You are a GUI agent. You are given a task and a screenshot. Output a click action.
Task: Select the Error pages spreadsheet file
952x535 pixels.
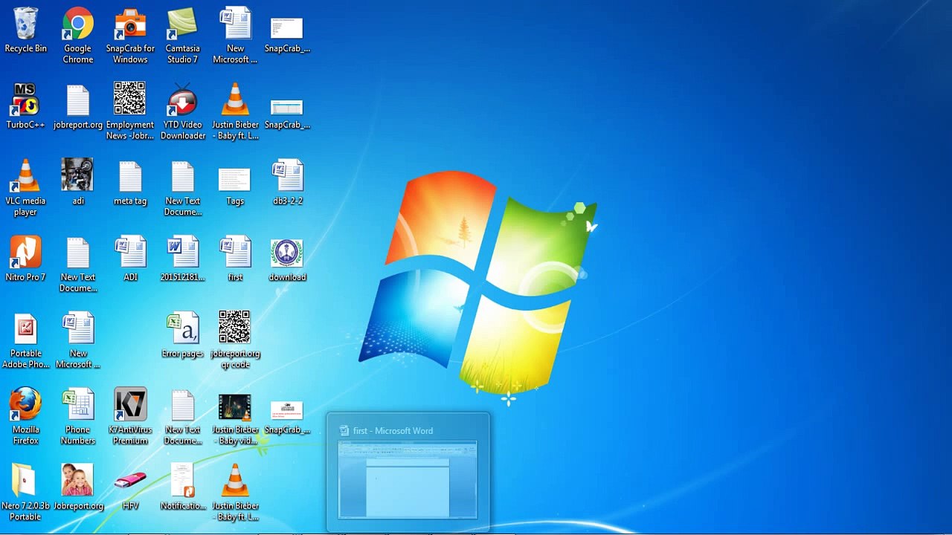(182, 336)
